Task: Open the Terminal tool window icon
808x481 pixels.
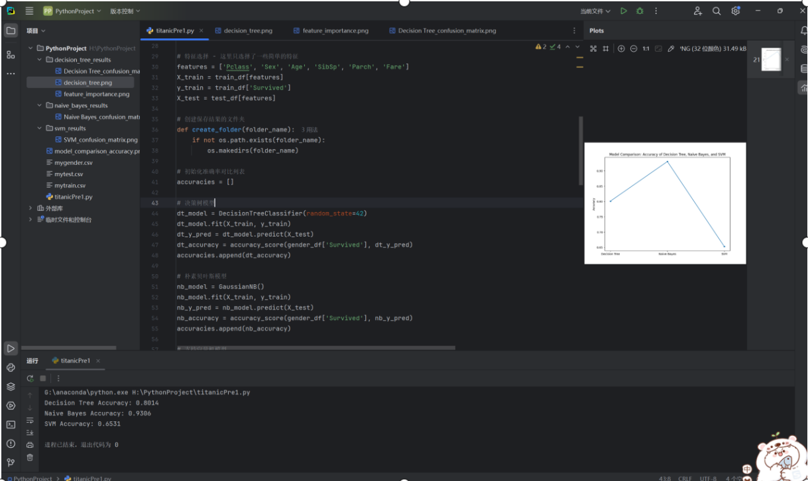Action: (x=11, y=425)
